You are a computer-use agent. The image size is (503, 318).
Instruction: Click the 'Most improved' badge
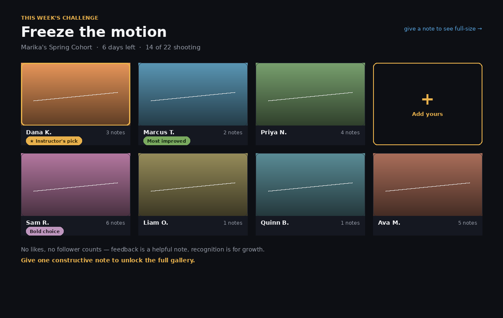click(167, 141)
